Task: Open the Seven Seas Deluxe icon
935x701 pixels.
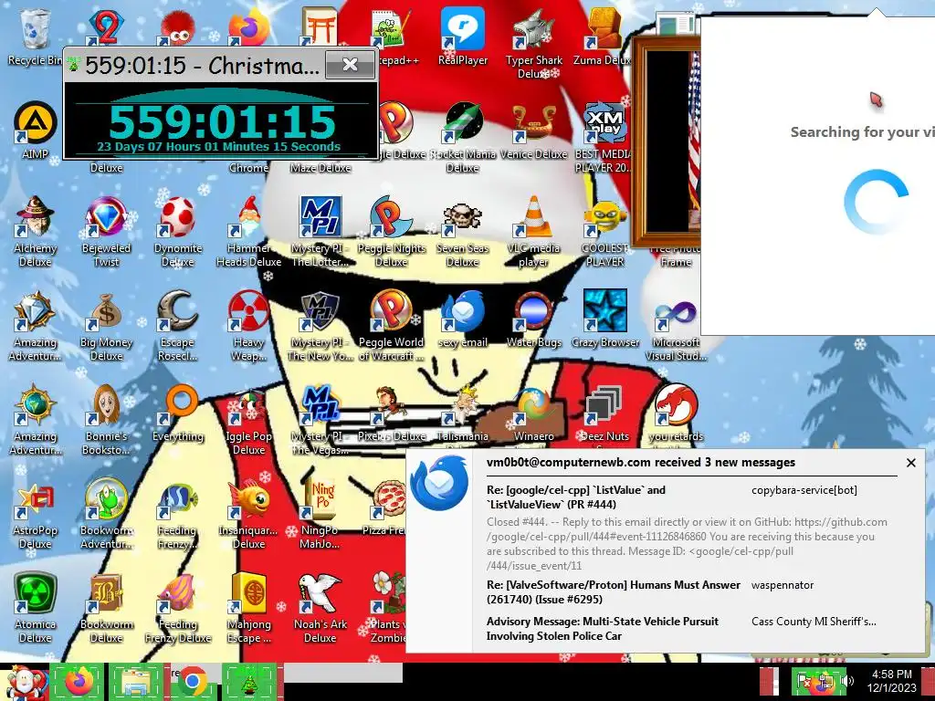Action: click(463, 230)
